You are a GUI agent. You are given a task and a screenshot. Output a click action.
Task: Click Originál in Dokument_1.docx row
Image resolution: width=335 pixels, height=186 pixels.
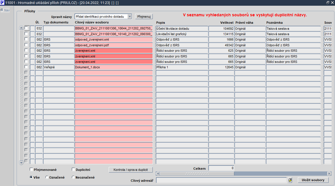tap(250, 67)
